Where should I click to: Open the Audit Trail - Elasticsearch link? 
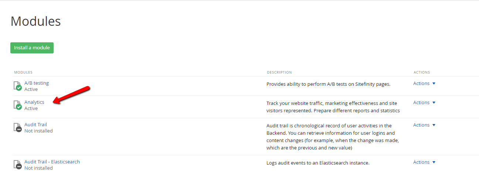coord(52,162)
